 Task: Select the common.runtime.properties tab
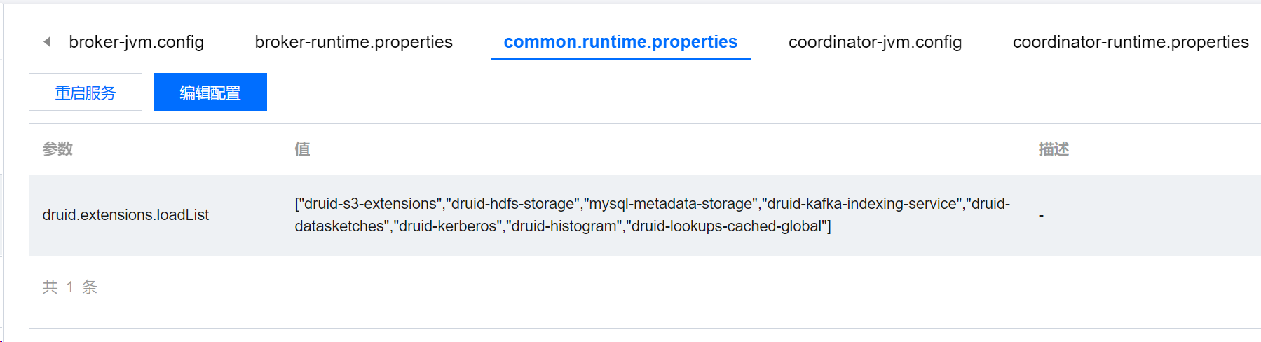point(620,42)
